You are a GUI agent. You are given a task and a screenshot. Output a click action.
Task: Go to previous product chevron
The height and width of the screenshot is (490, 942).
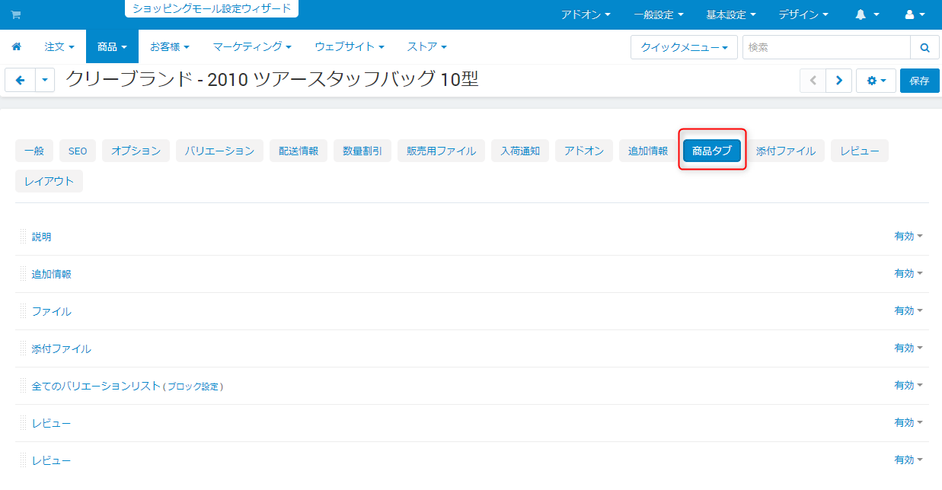point(813,80)
